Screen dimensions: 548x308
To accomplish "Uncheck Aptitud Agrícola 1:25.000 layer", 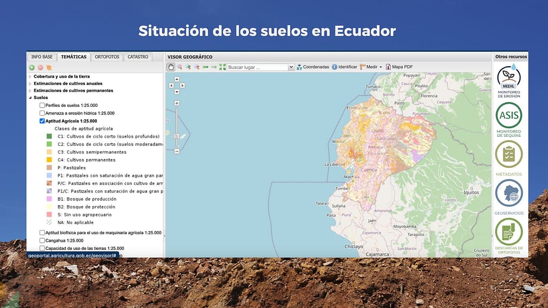I will 42,121.
